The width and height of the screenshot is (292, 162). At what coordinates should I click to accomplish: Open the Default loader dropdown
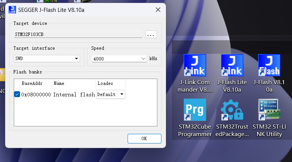coord(110,94)
